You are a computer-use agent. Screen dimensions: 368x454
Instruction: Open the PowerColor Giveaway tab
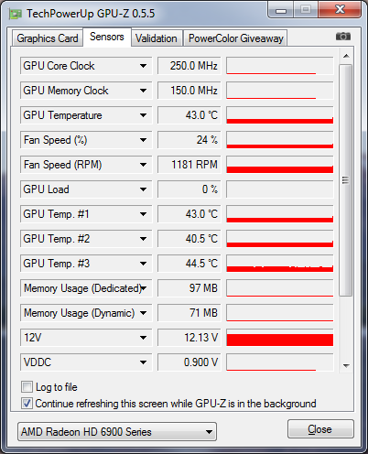point(235,38)
